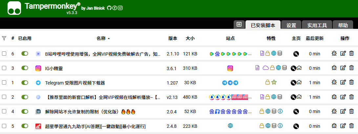The width and height of the screenshot is (358, 134).
Task: Edit the IG小精靈 script
Action: pos(343,68)
